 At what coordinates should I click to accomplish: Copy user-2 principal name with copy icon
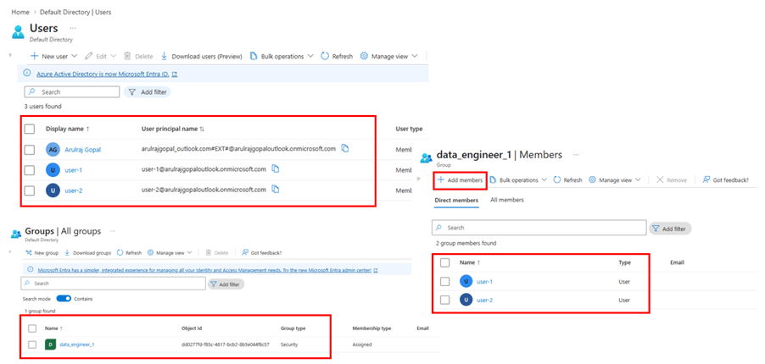pos(276,190)
